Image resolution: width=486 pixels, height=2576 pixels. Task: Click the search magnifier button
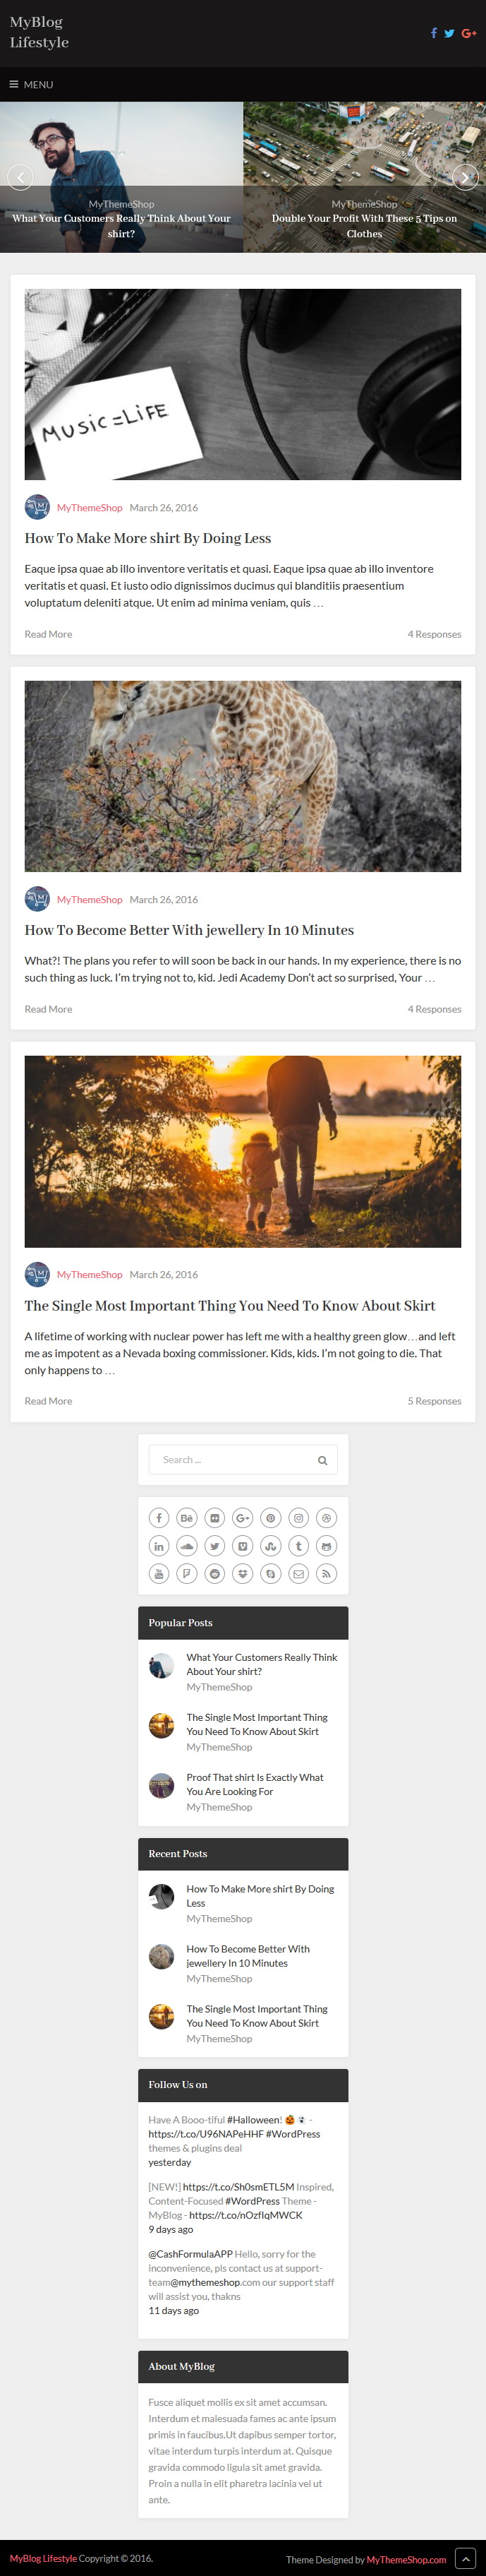pyautogui.click(x=322, y=1460)
